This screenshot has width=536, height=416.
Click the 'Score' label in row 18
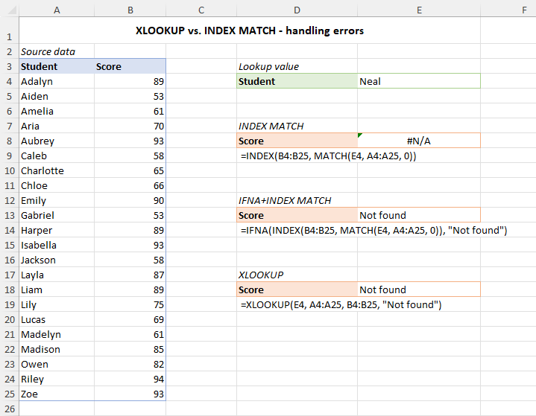pos(297,289)
